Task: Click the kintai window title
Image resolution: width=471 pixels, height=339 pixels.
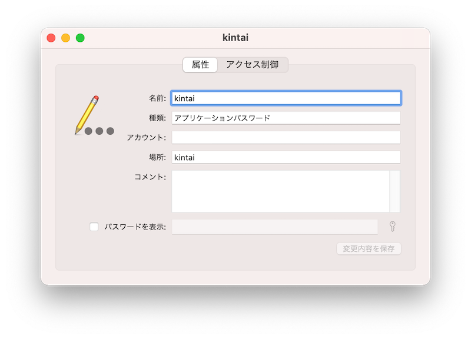Action: click(x=235, y=37)
